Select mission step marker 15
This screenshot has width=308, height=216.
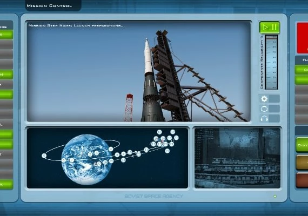pyautogui.click(x=156, y=139)
